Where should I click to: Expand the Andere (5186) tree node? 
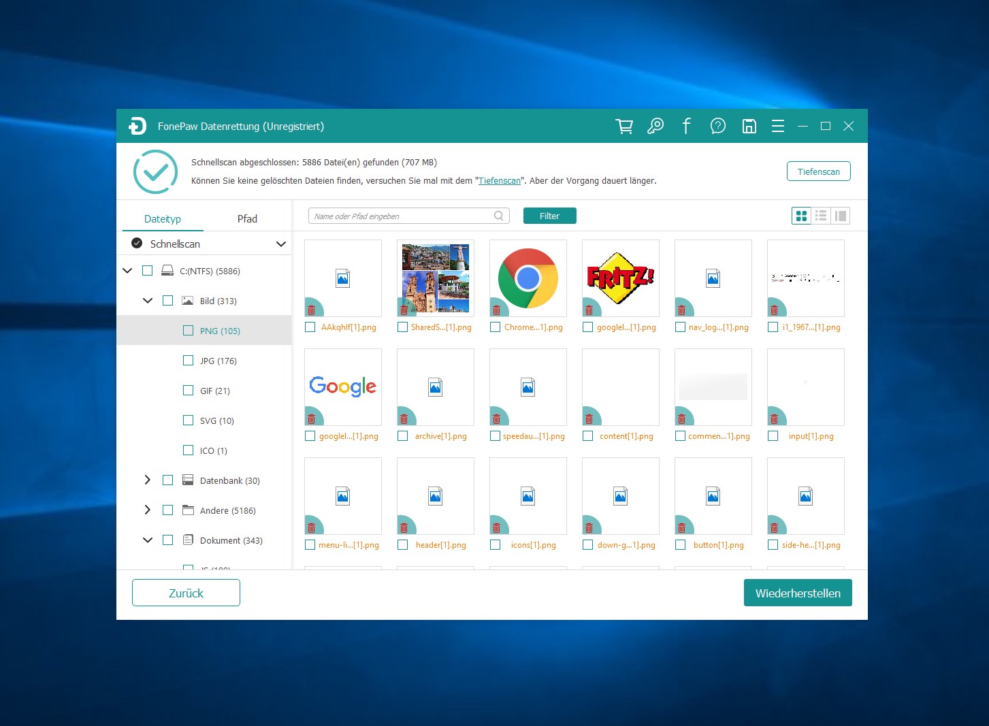coord(148,510)
